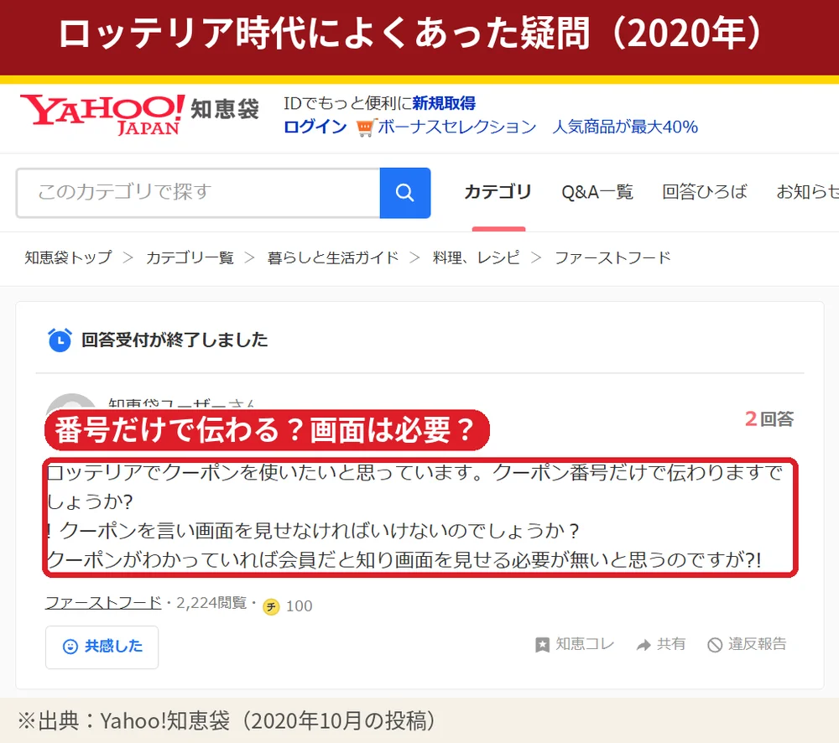Click underlined ファーストフード category link below question
The height and width of the screenshot is (743, 839).
tap(103, 603)
